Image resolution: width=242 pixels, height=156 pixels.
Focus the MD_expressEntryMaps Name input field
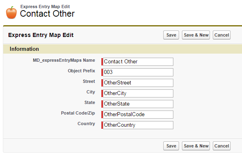pos(138,62)
